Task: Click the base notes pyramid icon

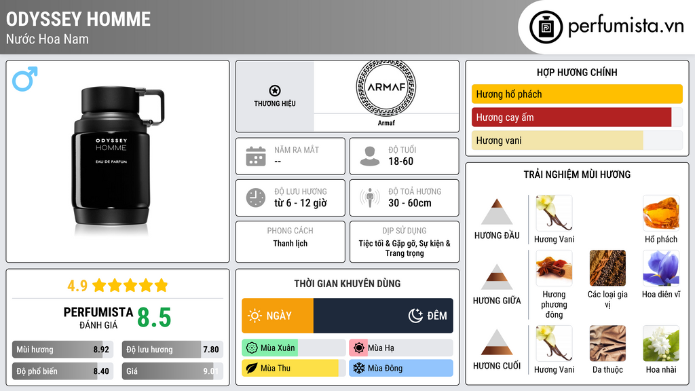Action: (x=497, y=342)
